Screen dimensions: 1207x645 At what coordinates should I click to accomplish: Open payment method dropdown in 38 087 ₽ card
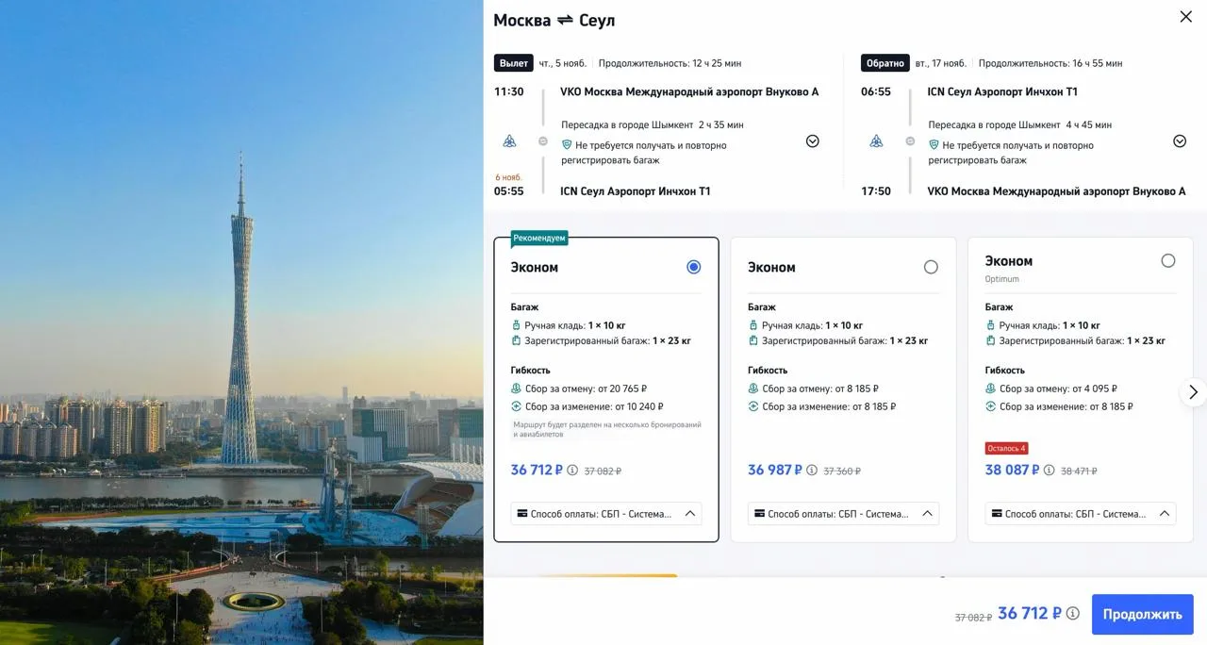coord(1081,514)
